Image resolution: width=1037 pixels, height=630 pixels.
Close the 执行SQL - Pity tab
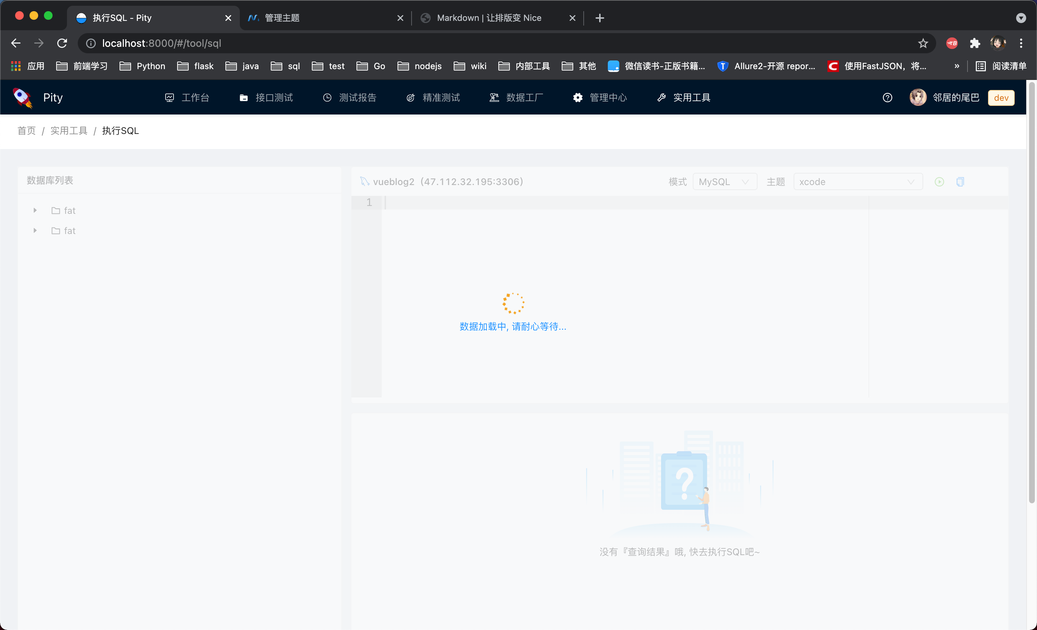228,18
